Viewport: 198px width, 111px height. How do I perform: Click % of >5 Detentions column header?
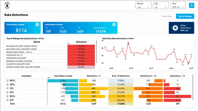pyautogui.click(x=121, y=76)
